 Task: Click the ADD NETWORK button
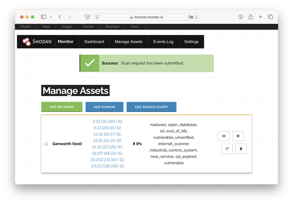[x=62, y=107]
